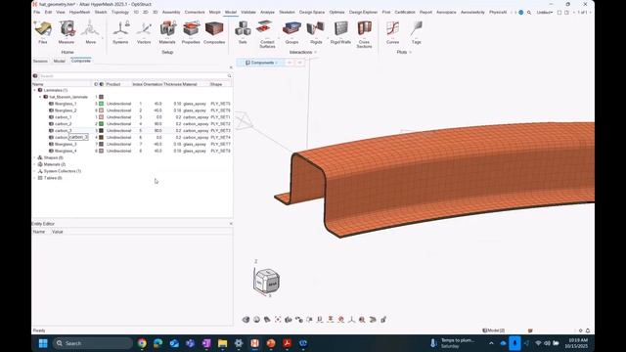Select the fiberglass_3 ply row
This screenshot has height=352, width=626.
pos(132,144)
